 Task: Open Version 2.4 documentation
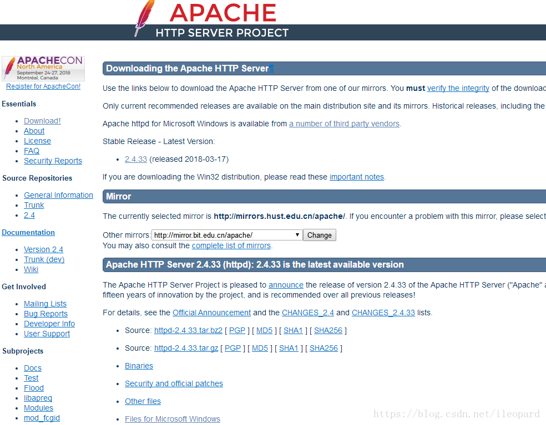coord(43,249)
